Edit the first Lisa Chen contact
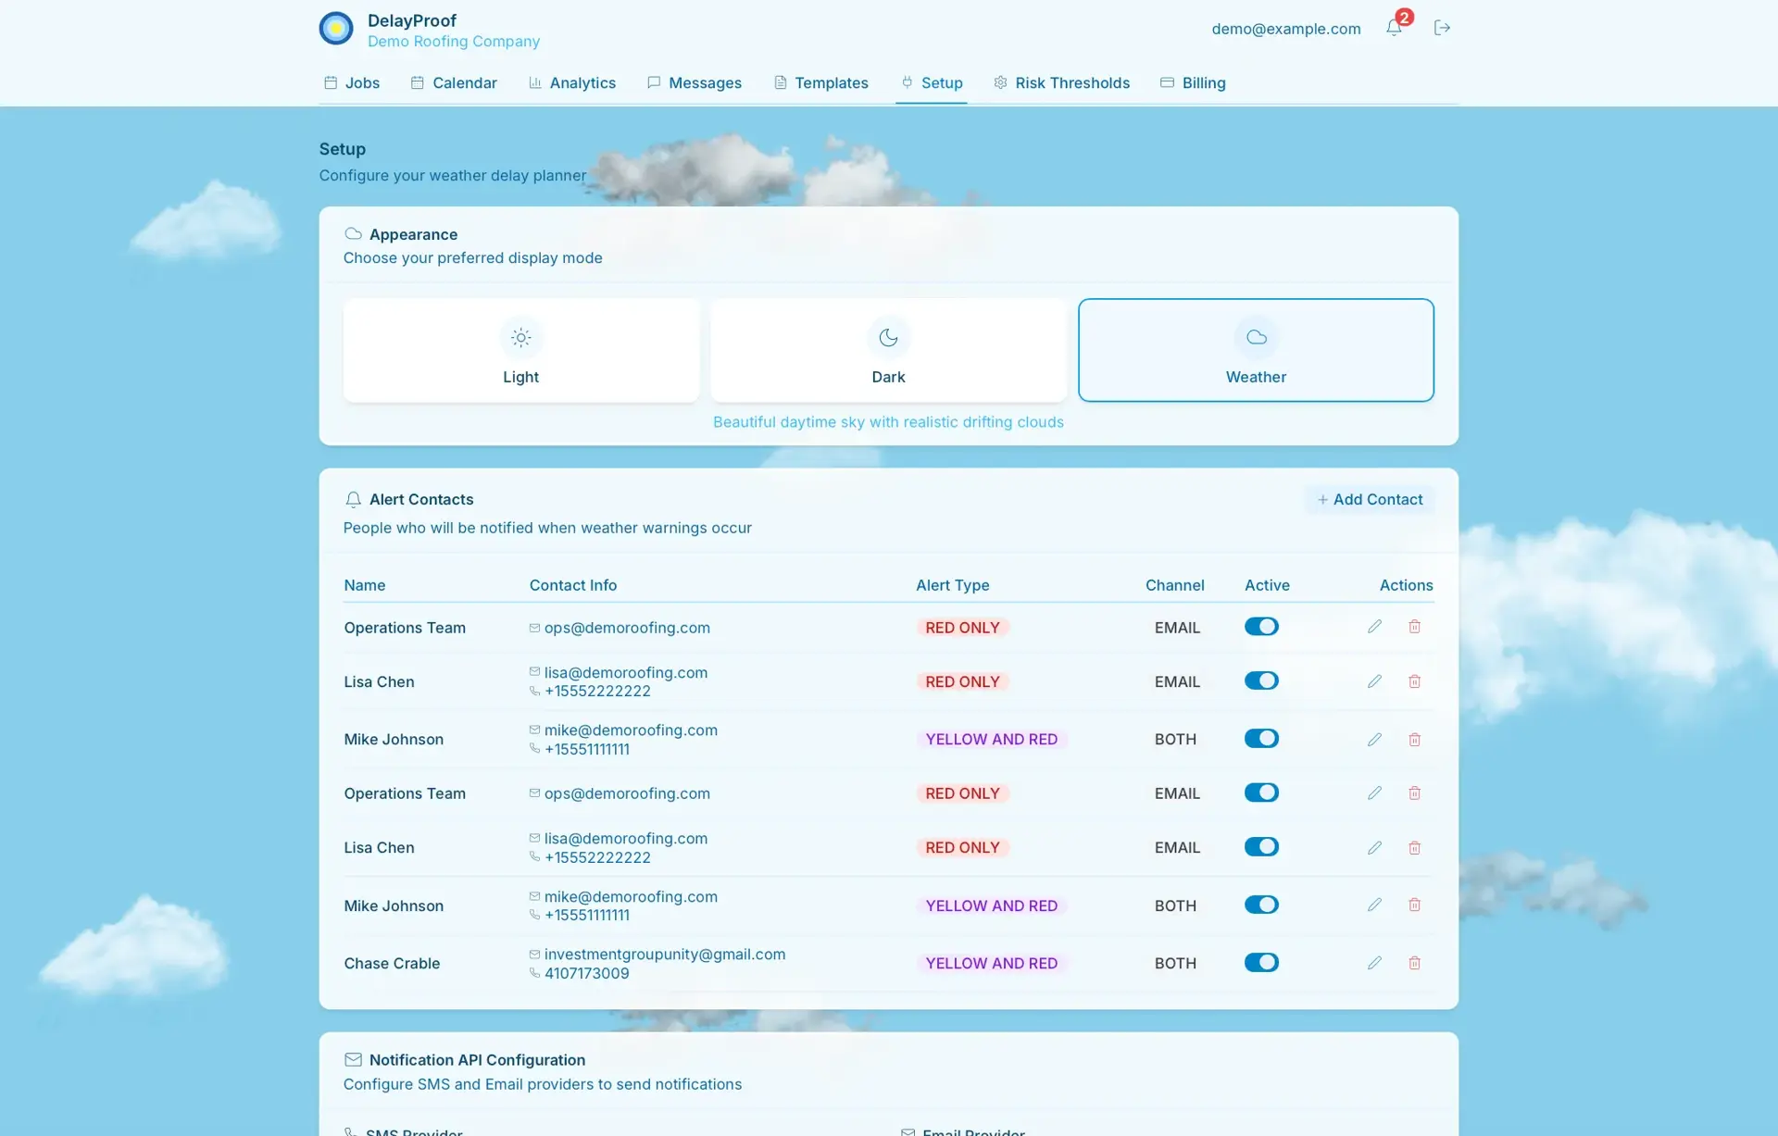The width and height of the screenshot is (1778, 1136). [x=1374, y=681]
